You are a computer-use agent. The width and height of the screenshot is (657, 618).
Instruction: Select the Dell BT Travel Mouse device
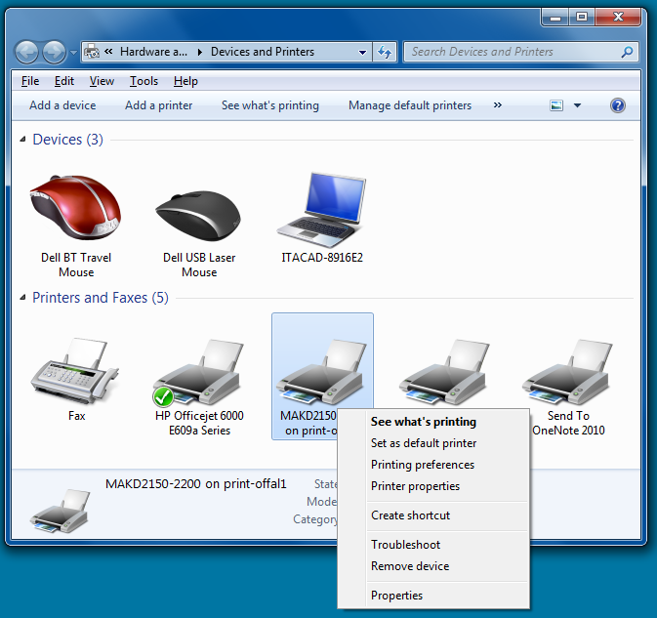click(76, 212)
